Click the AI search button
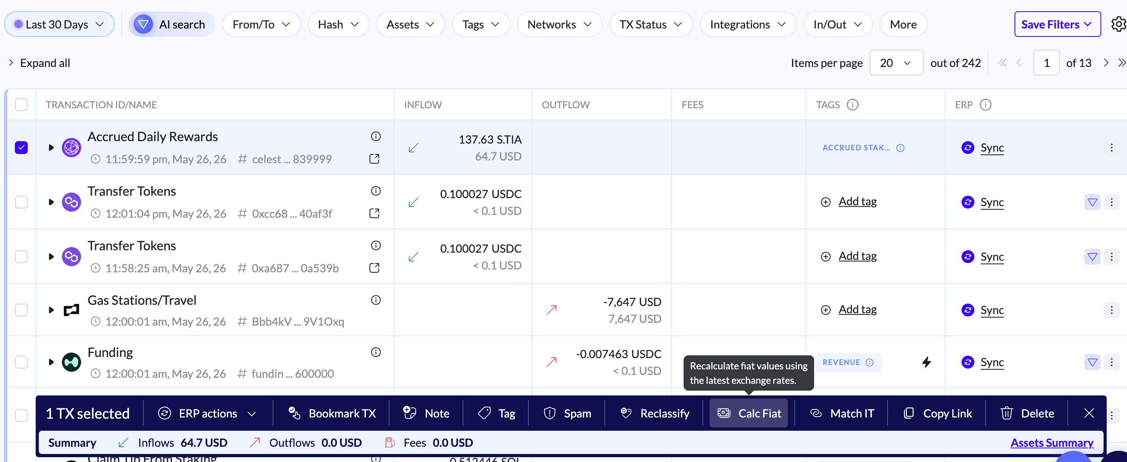 (x=171, y=24)
